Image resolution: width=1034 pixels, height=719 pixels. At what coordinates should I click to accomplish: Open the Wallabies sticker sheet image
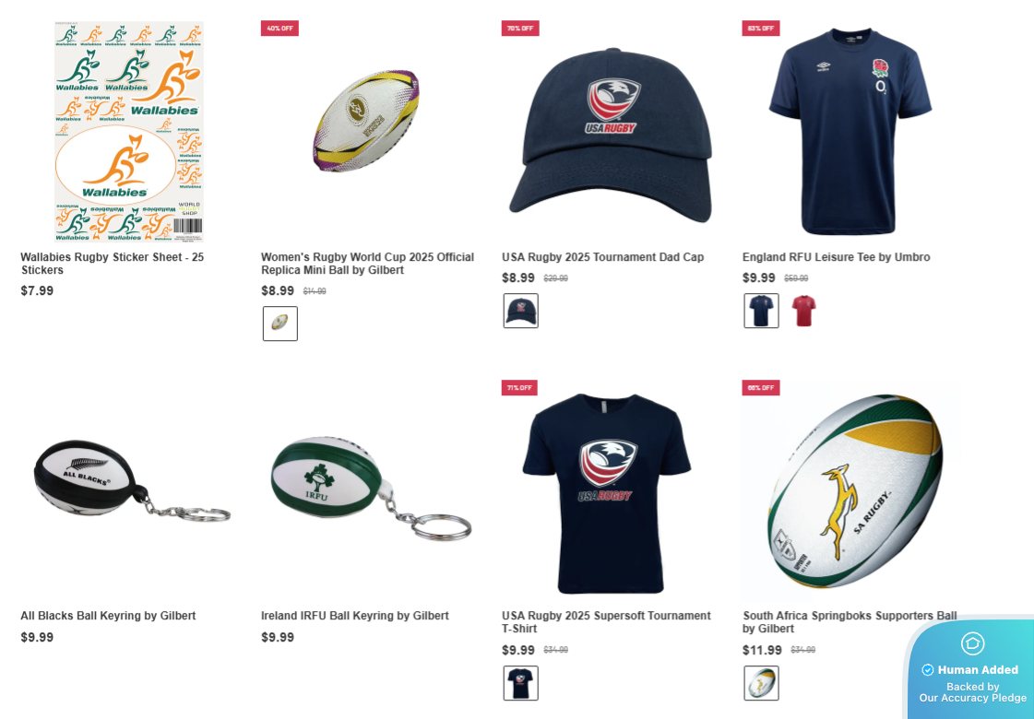(129, 132)
